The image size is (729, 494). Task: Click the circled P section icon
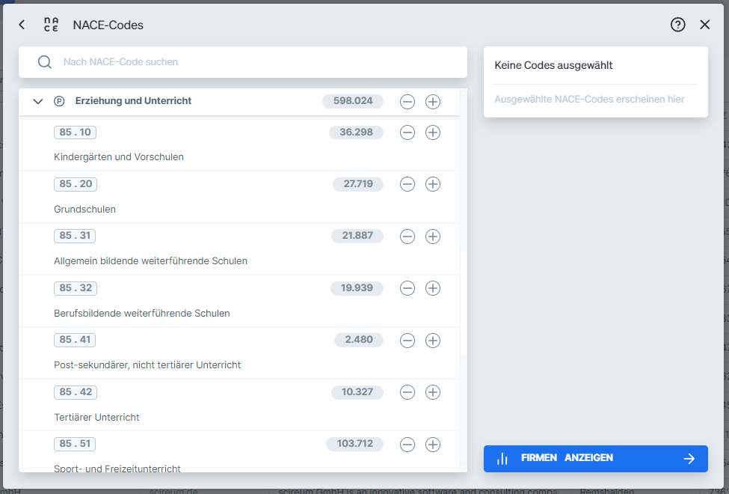click(x=59, y=101)
